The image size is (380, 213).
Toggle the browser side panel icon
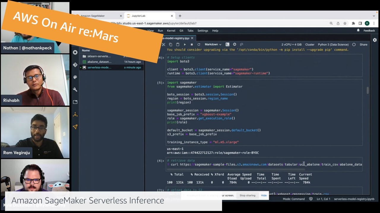360,23
